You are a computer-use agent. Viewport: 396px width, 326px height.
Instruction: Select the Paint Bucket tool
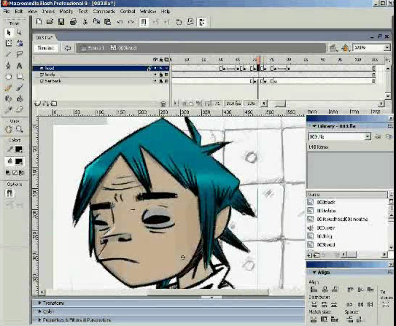(x=19, y=98)
